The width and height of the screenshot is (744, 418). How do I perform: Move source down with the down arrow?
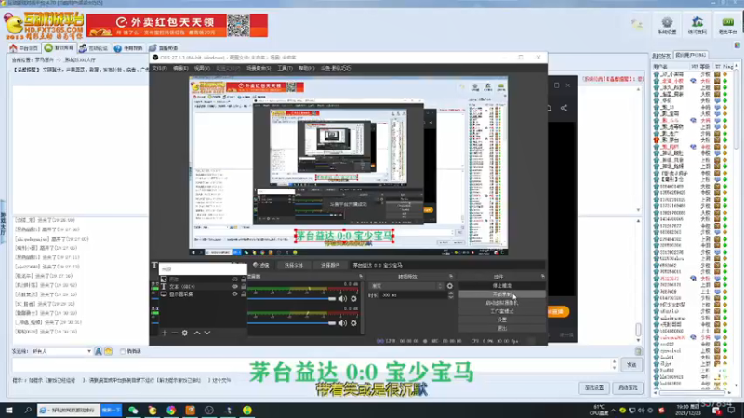206,333
